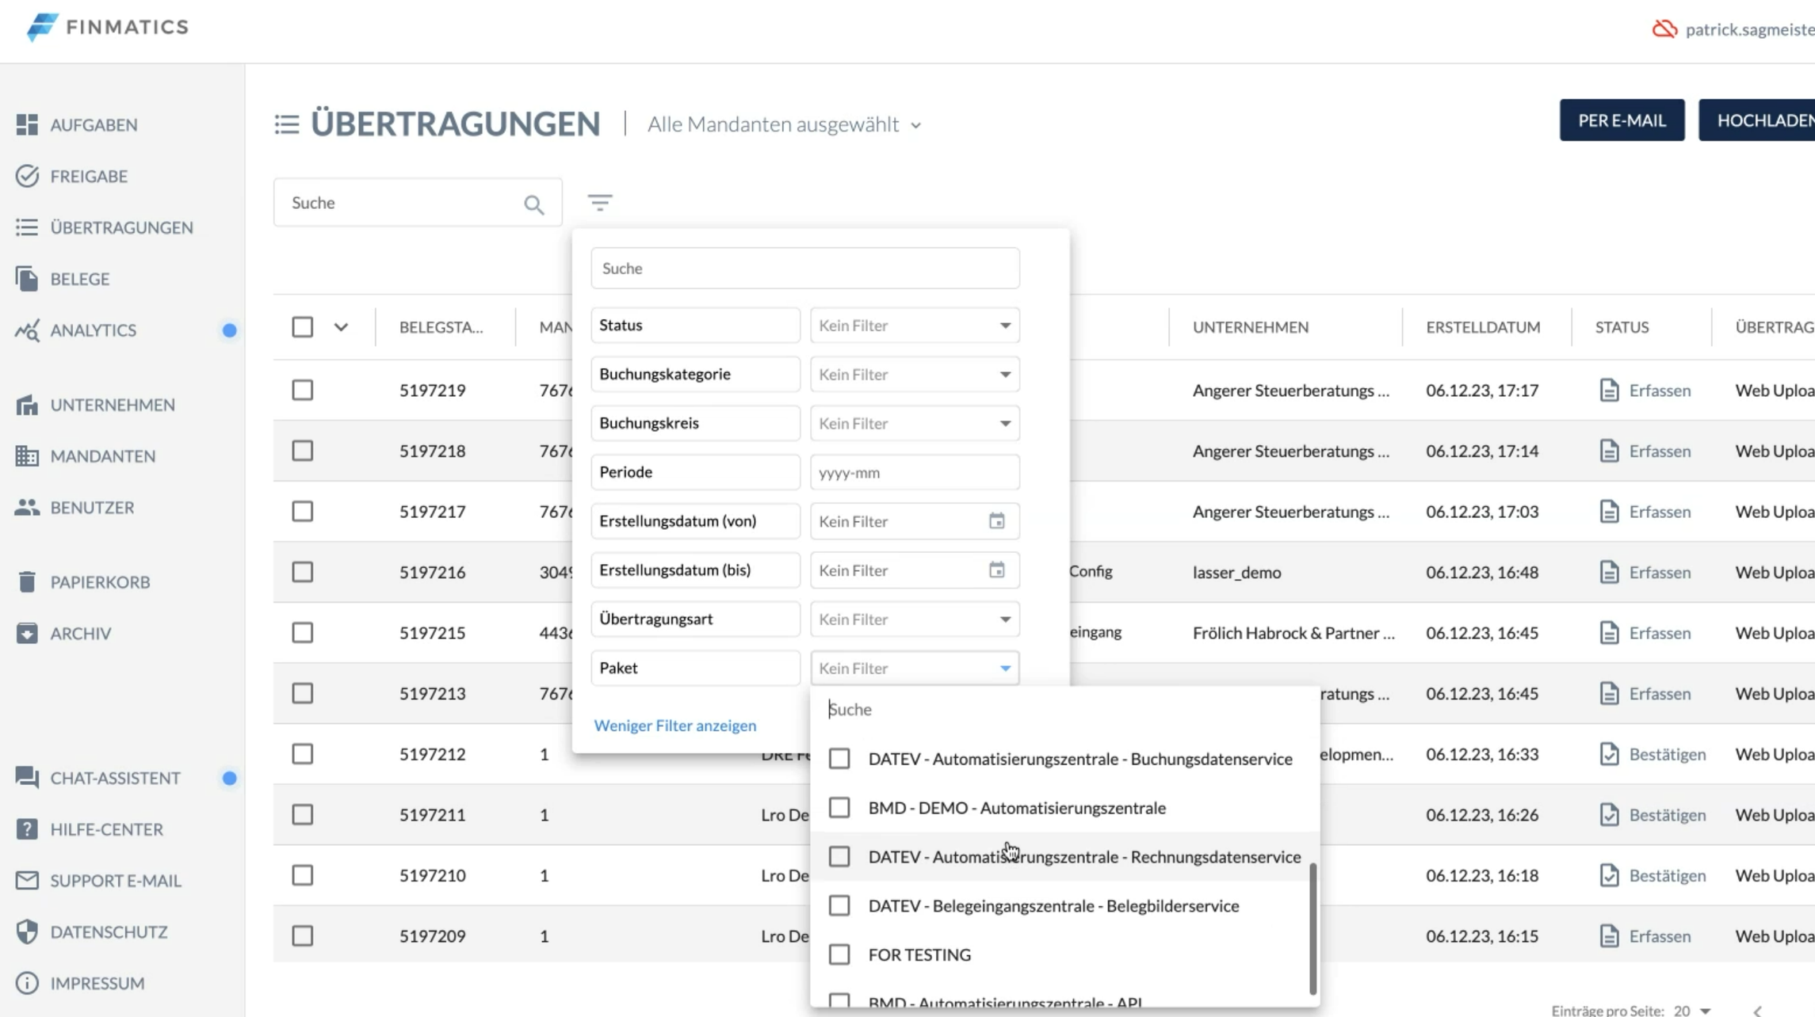Screen dimensions: 1815x1017
Task: Click the Analytics chart icon
Action: point(27,330)
